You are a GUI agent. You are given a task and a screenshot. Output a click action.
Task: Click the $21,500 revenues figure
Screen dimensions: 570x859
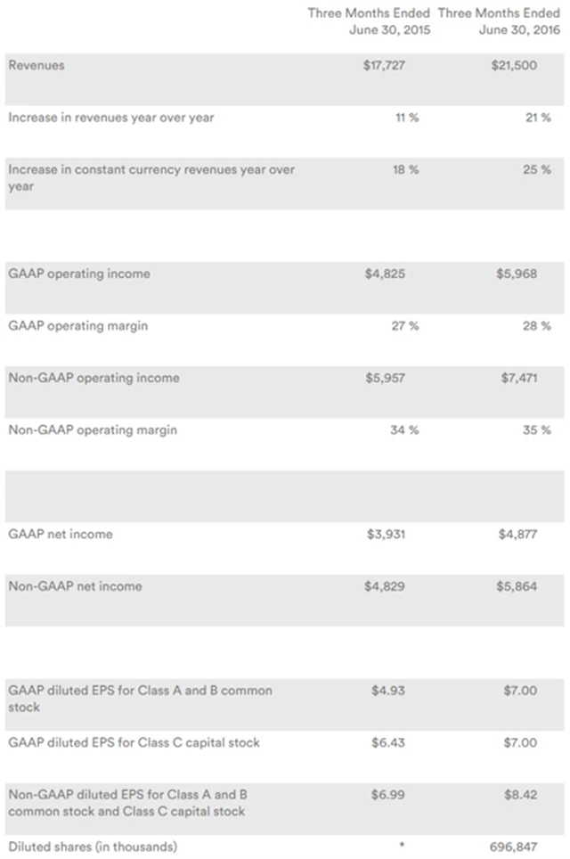tap(514, 65)
